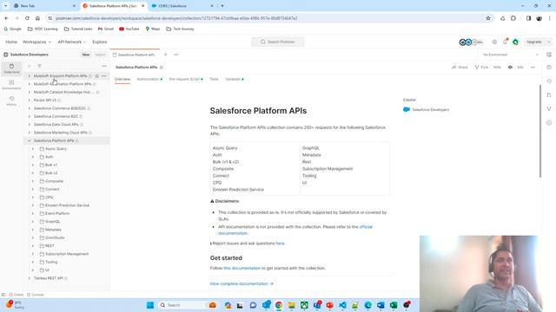
Task: Open the Postman settings gear icon
Action: coord(494,42)
